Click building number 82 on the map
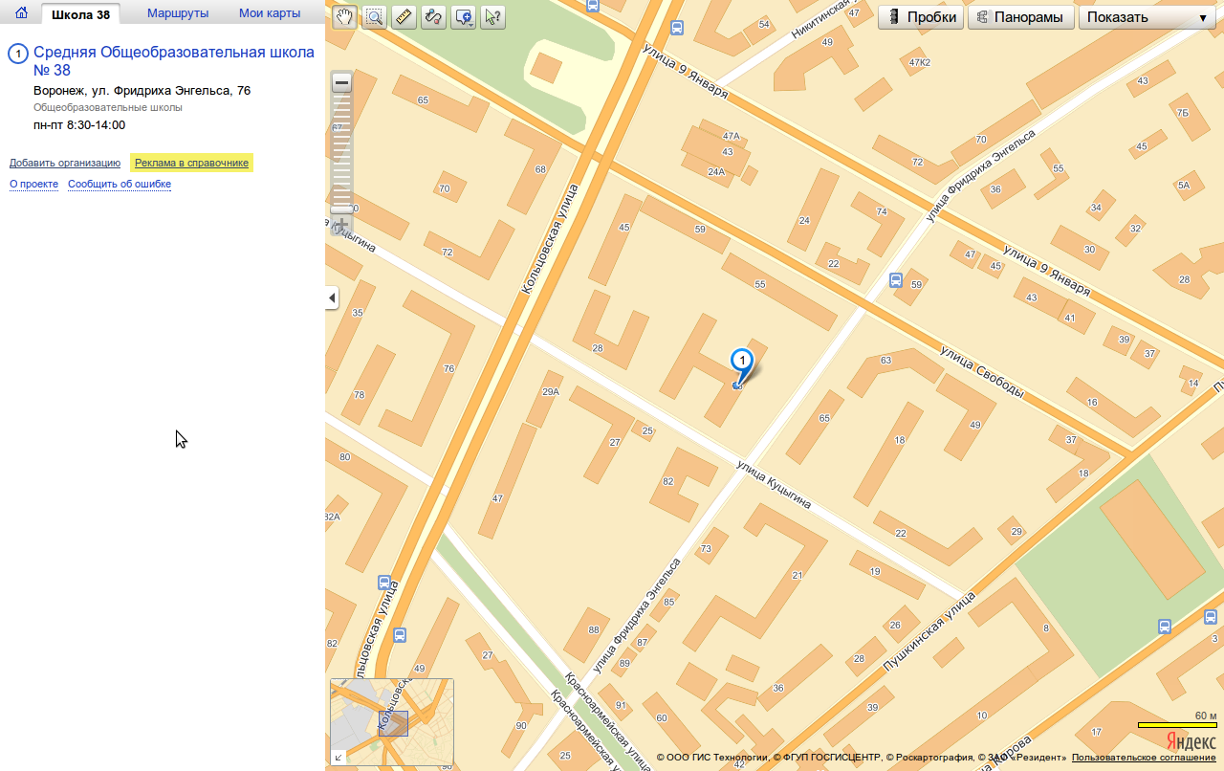Viewport: 1224px width, 771px height. (667, 481)
